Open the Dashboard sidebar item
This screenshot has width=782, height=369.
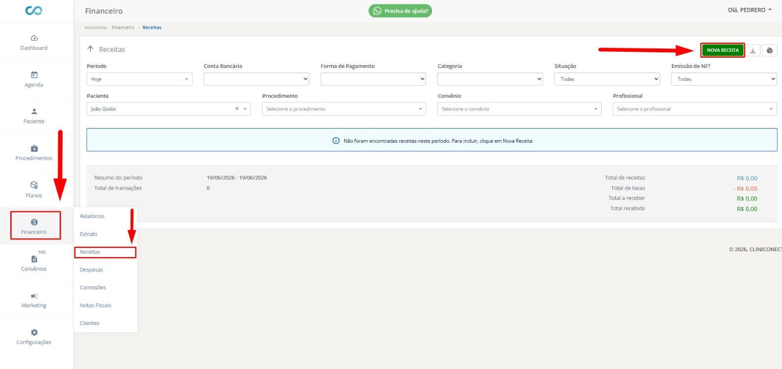click(x=34, y=43)
